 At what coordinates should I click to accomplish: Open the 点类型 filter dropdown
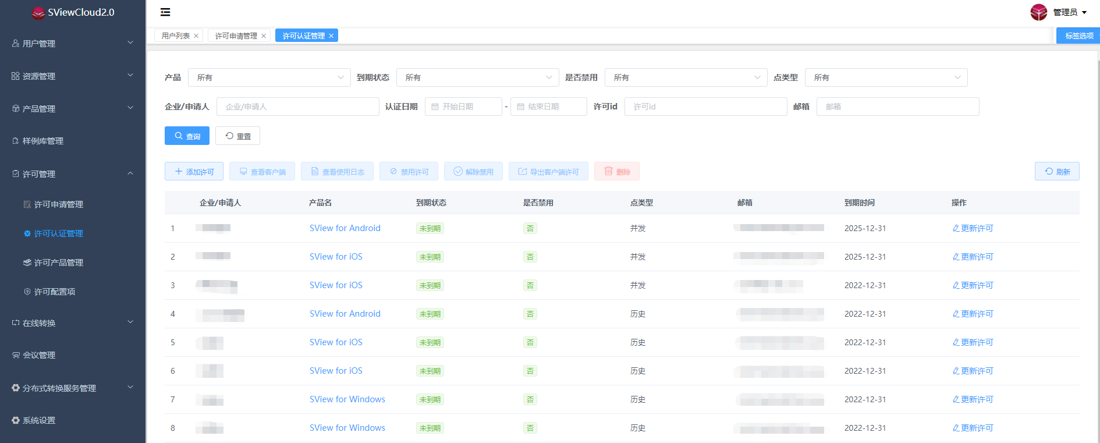coord(886,77)
